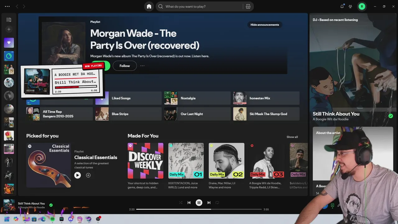This screenshot has width=398, height=224.
Task: Open Blue Strips tile
Action: 128,114
